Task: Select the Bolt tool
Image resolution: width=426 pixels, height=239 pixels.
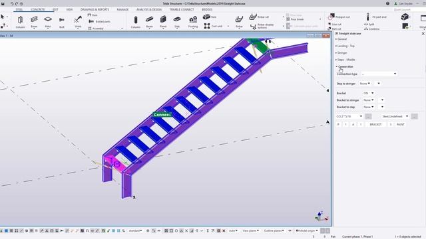Action: coord(62,22)
